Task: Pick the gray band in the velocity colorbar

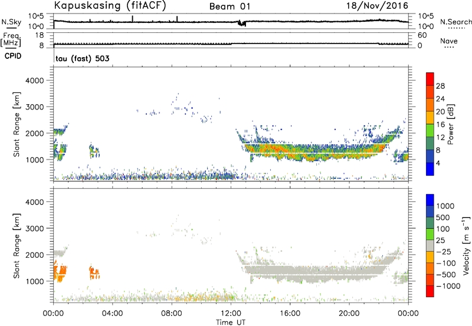Action: [x=430, y=245]
